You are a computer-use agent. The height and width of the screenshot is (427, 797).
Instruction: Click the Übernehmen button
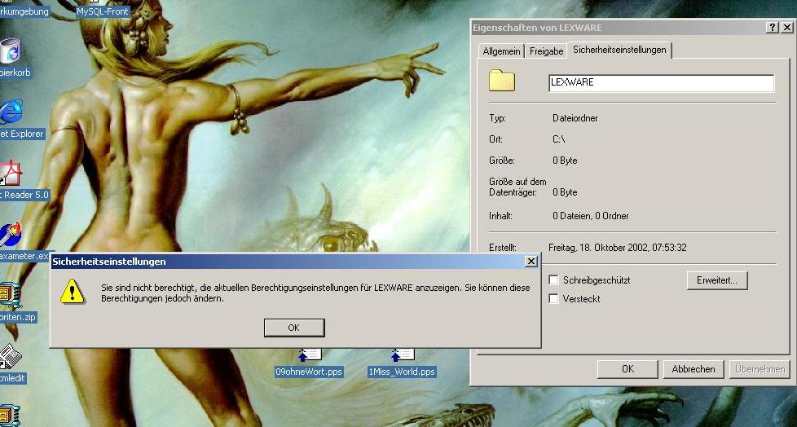coord(760,369)
